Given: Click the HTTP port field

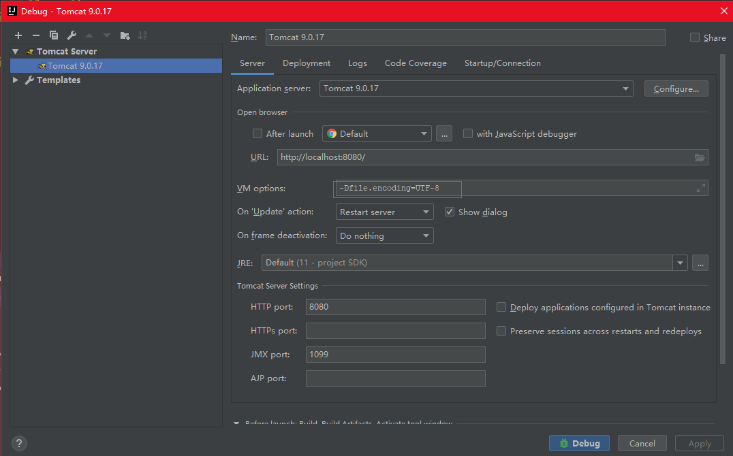Looking at the screenshot, I should coord(396,307).
